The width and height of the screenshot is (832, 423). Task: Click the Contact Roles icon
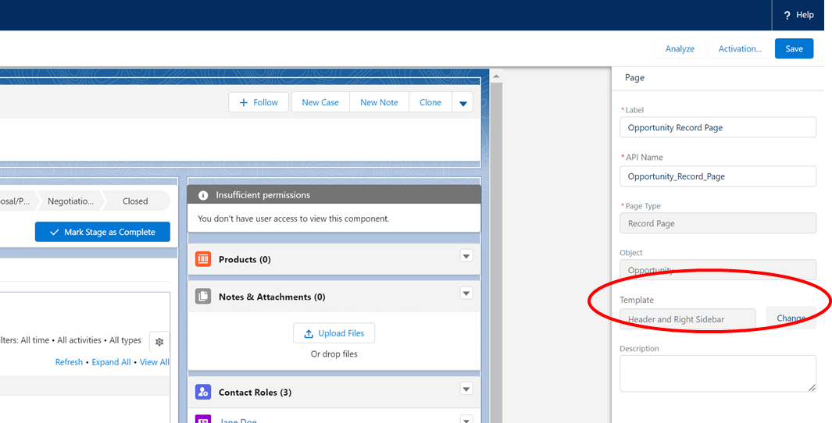203,392
